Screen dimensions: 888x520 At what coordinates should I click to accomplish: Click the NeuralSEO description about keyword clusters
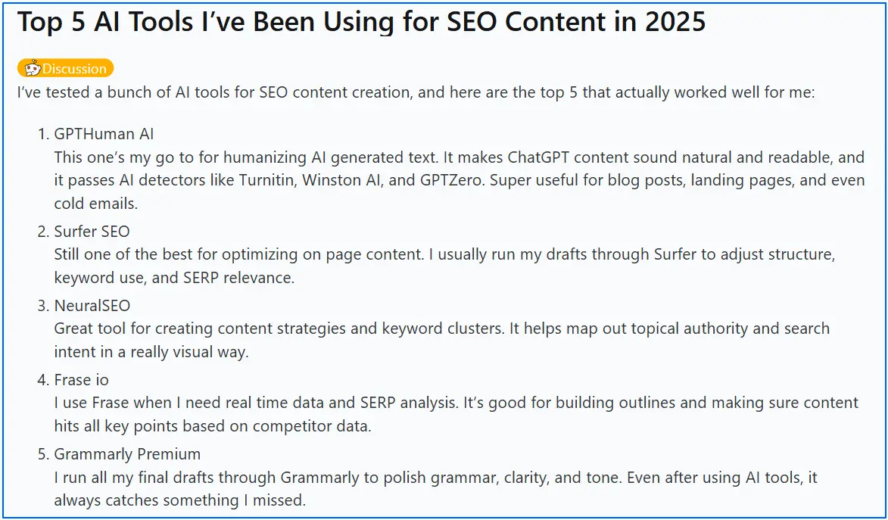click(441, 329)
